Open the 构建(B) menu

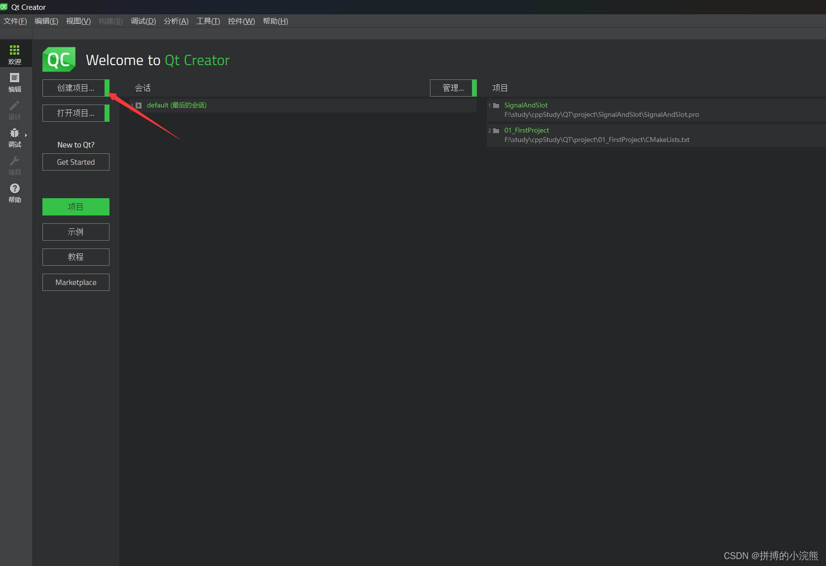click(x=111, y=21)
